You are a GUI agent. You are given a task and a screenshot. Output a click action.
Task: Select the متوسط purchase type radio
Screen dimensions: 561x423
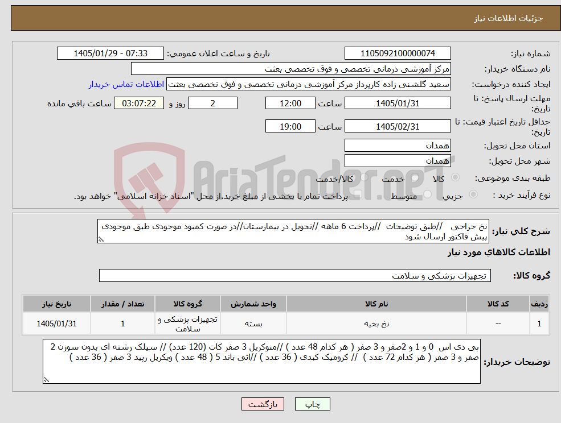coord(428,194)
